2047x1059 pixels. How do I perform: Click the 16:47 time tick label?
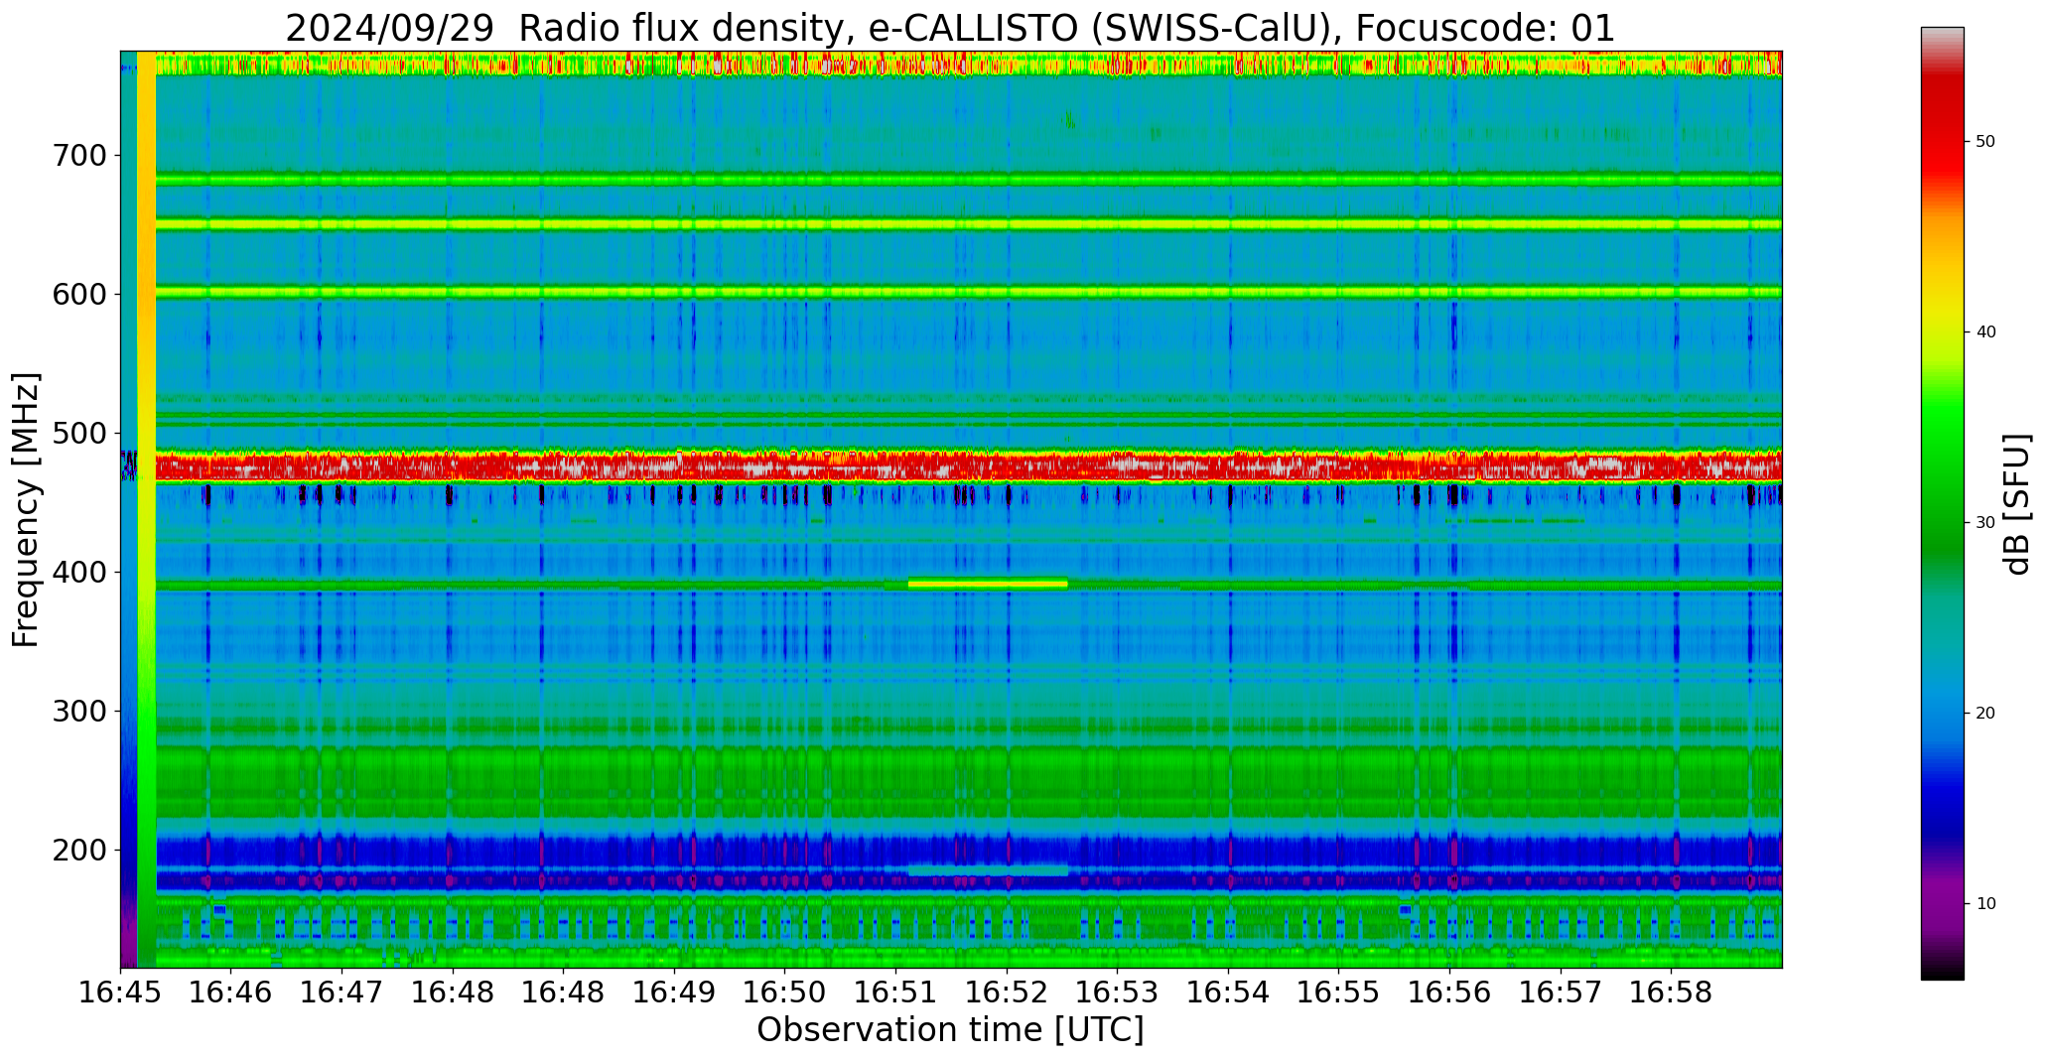coord(342,993)
